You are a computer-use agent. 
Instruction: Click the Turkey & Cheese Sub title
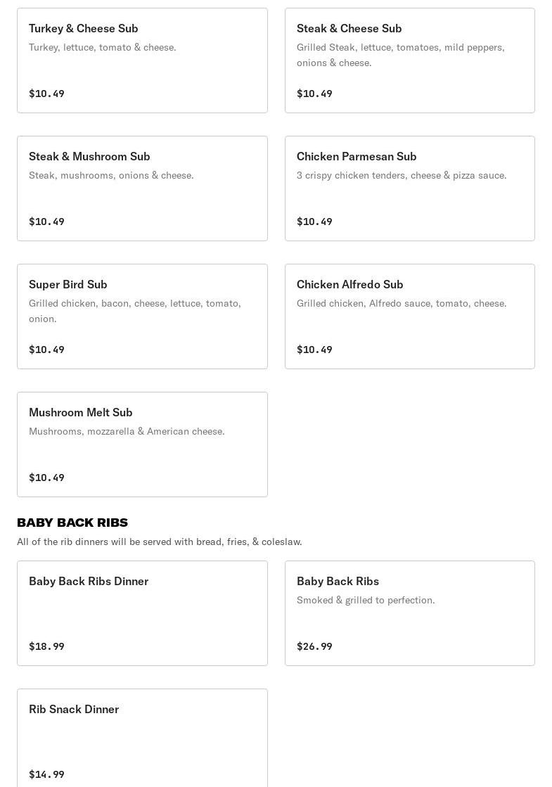point(83,29)
